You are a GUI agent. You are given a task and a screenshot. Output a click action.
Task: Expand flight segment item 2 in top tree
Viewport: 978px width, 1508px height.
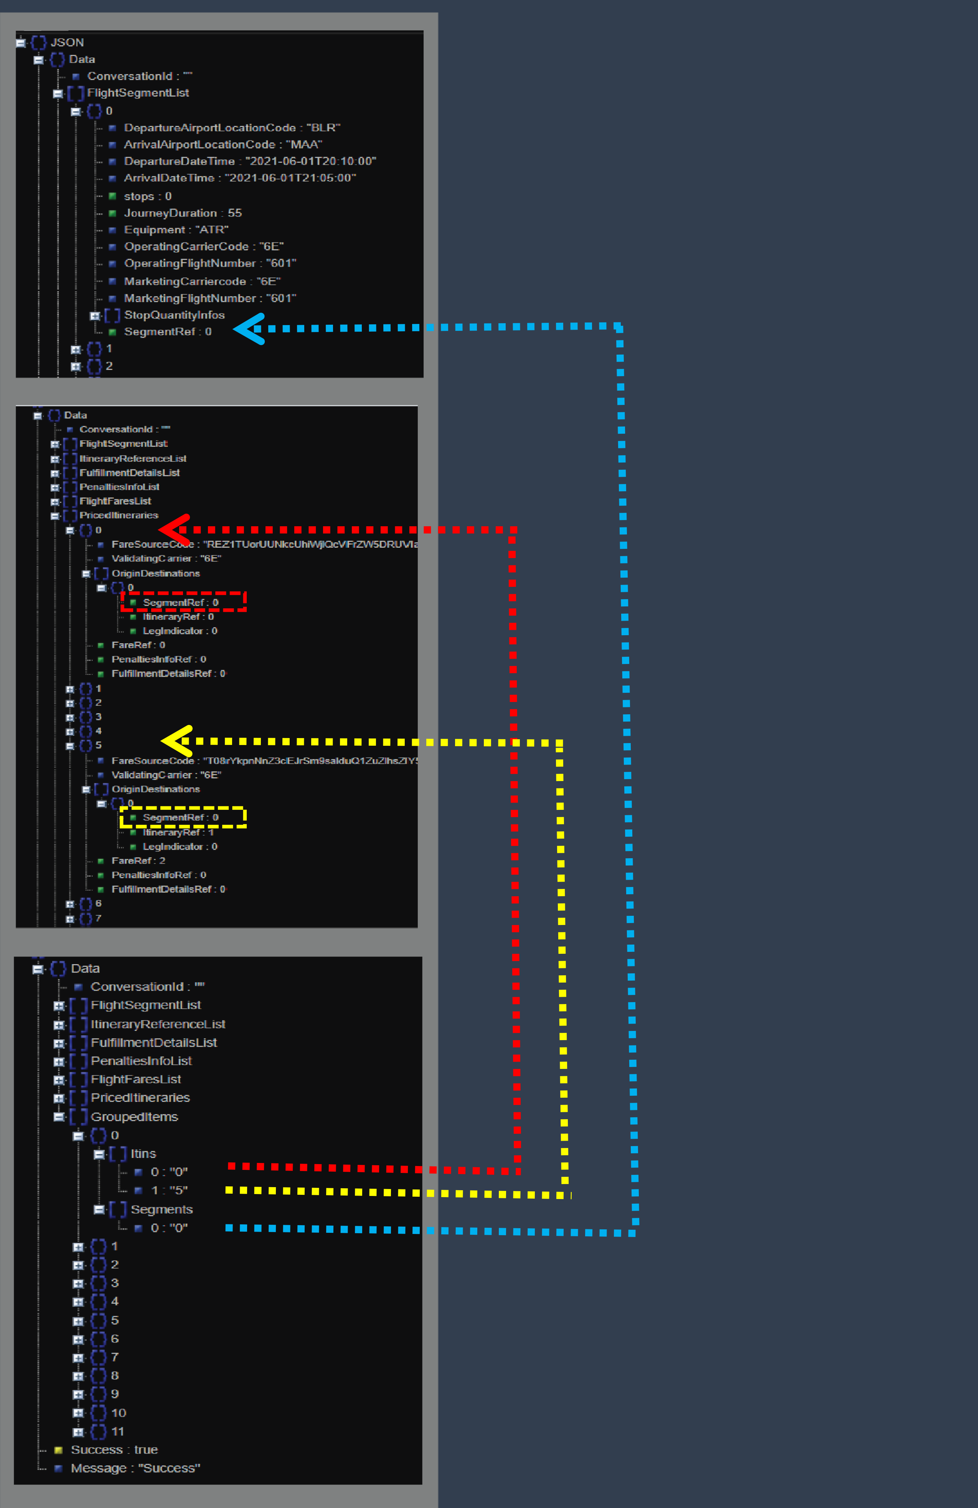point(76,366)
